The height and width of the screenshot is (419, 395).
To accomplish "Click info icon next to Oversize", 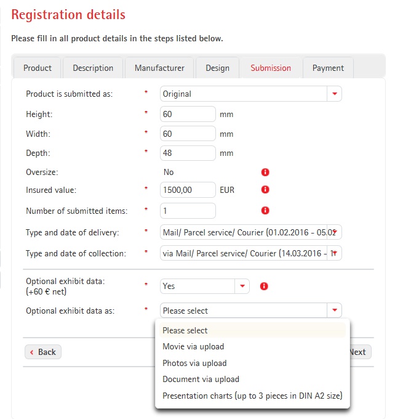I will (265, 173).
